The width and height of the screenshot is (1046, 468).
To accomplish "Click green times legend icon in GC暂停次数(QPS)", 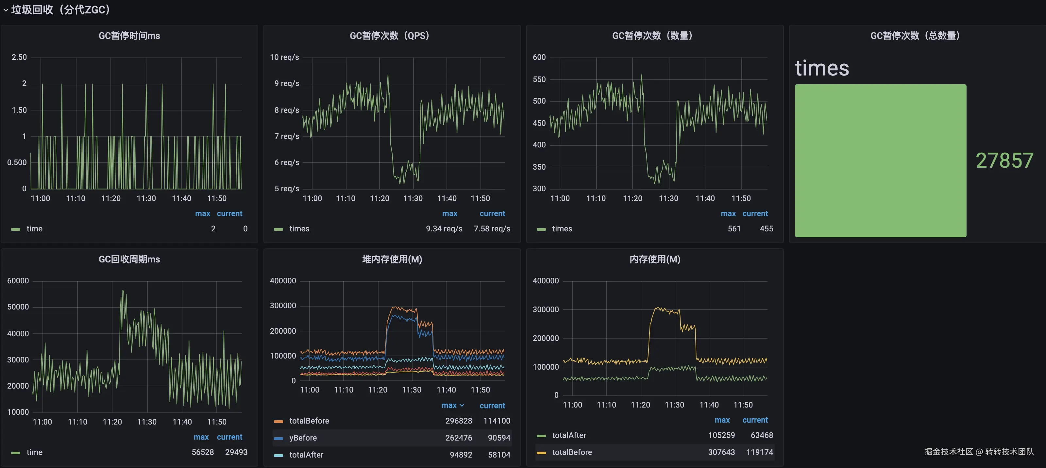I will click(x=278, y=229).
